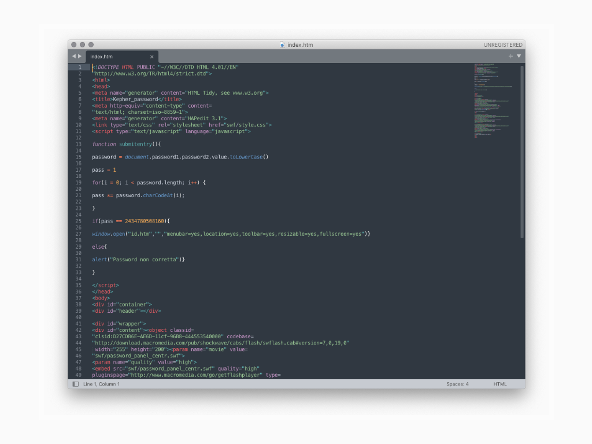Click on 'Kepher_password' title text
This screenshot has height=444, width=592.
pos(135,99)
